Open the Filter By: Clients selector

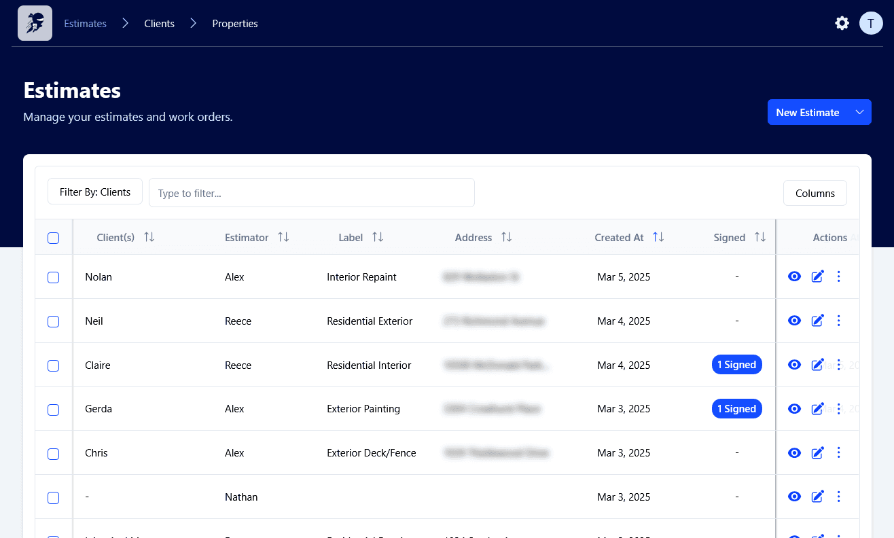95,192
